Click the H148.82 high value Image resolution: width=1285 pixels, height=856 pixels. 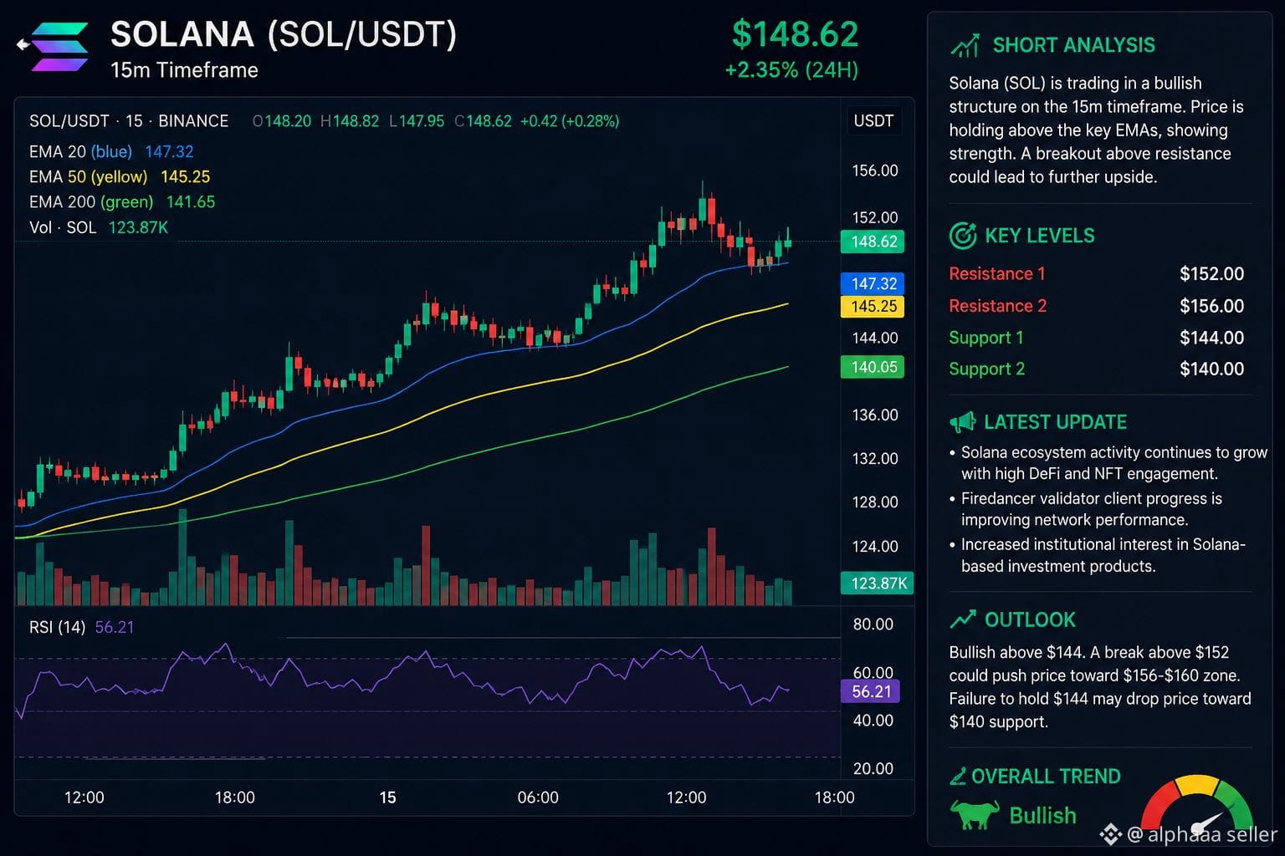(x=350, y=121)
